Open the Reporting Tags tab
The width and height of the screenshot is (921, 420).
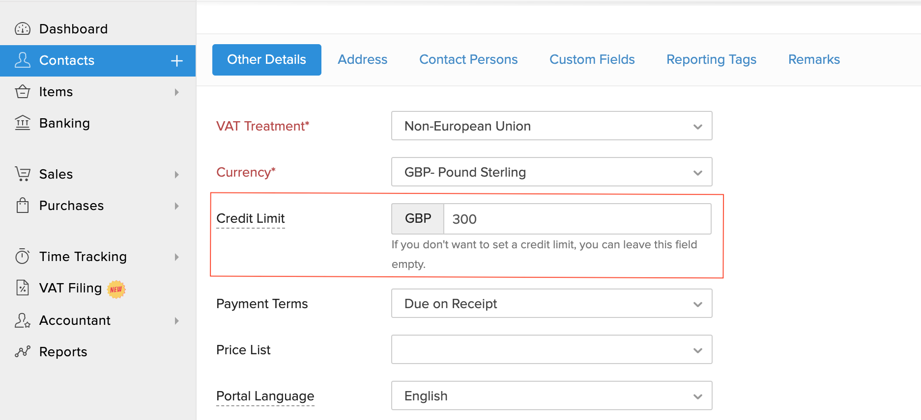tap(711, 60)
